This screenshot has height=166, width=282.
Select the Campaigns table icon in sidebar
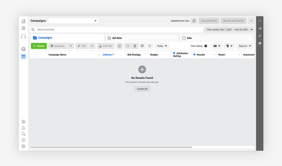[x=23, y=57]
